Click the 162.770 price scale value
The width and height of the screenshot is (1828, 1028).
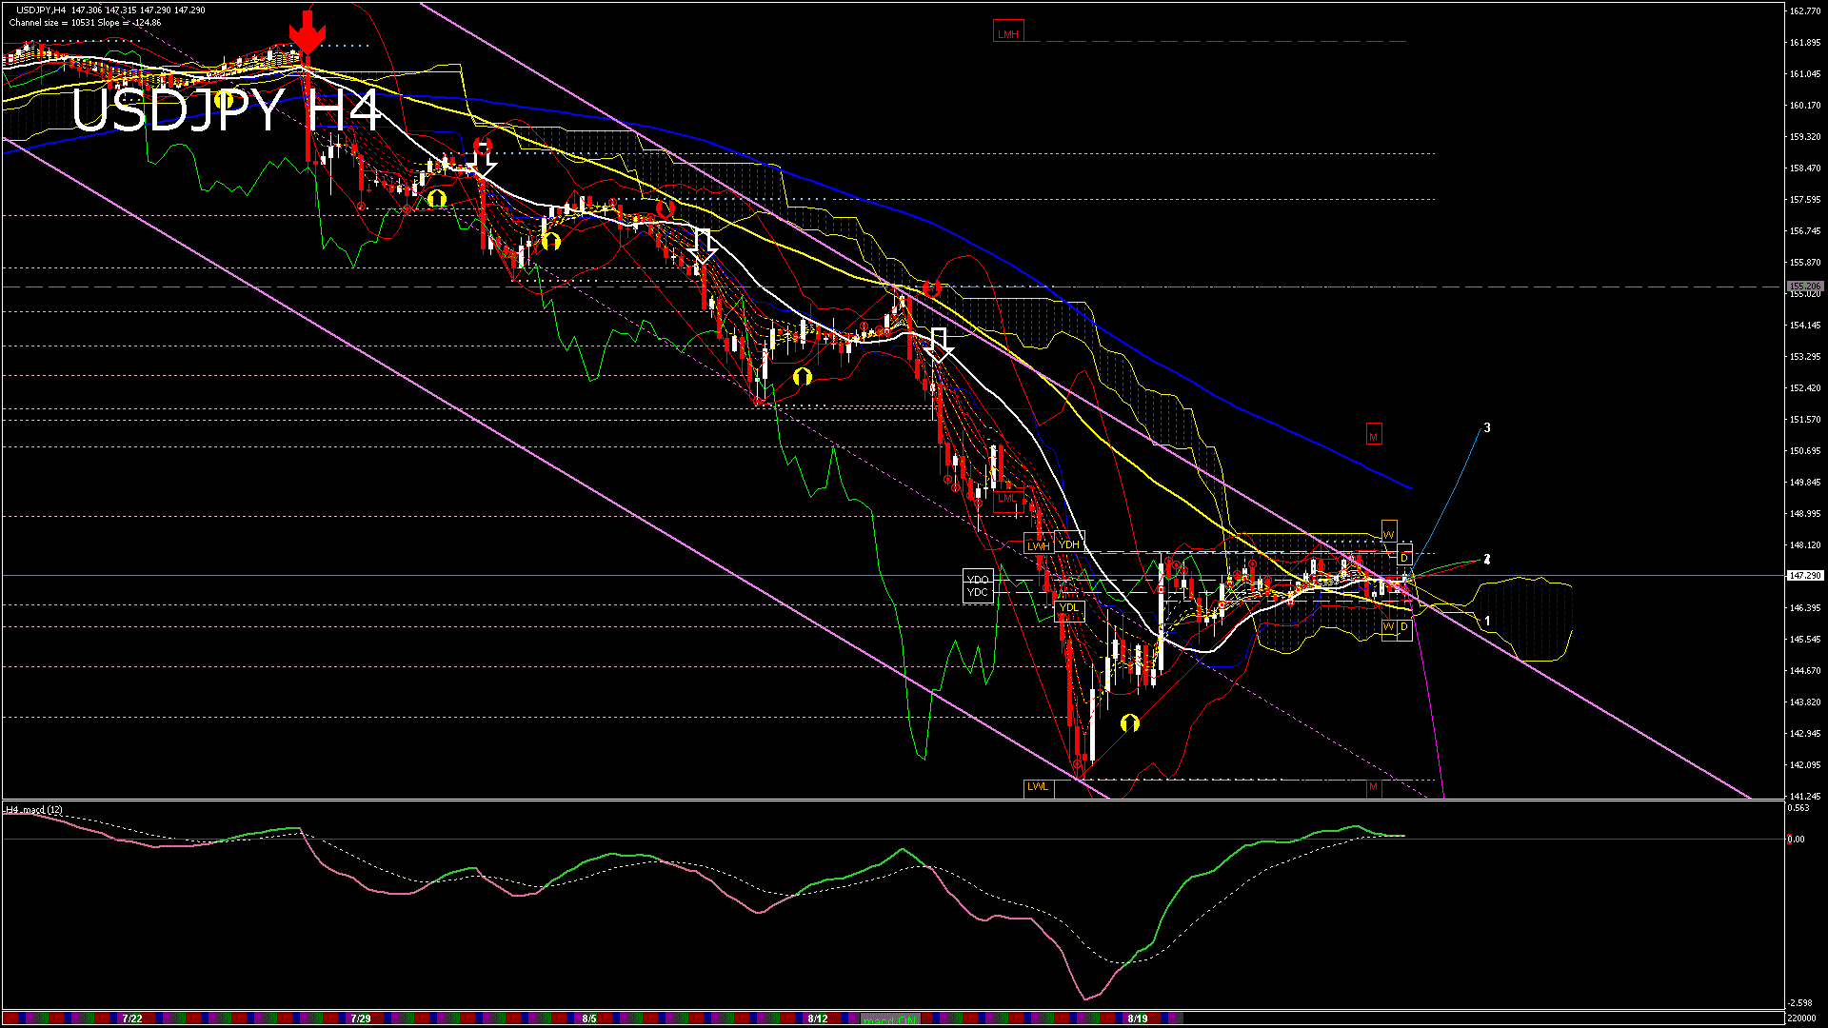point(1805,11)
